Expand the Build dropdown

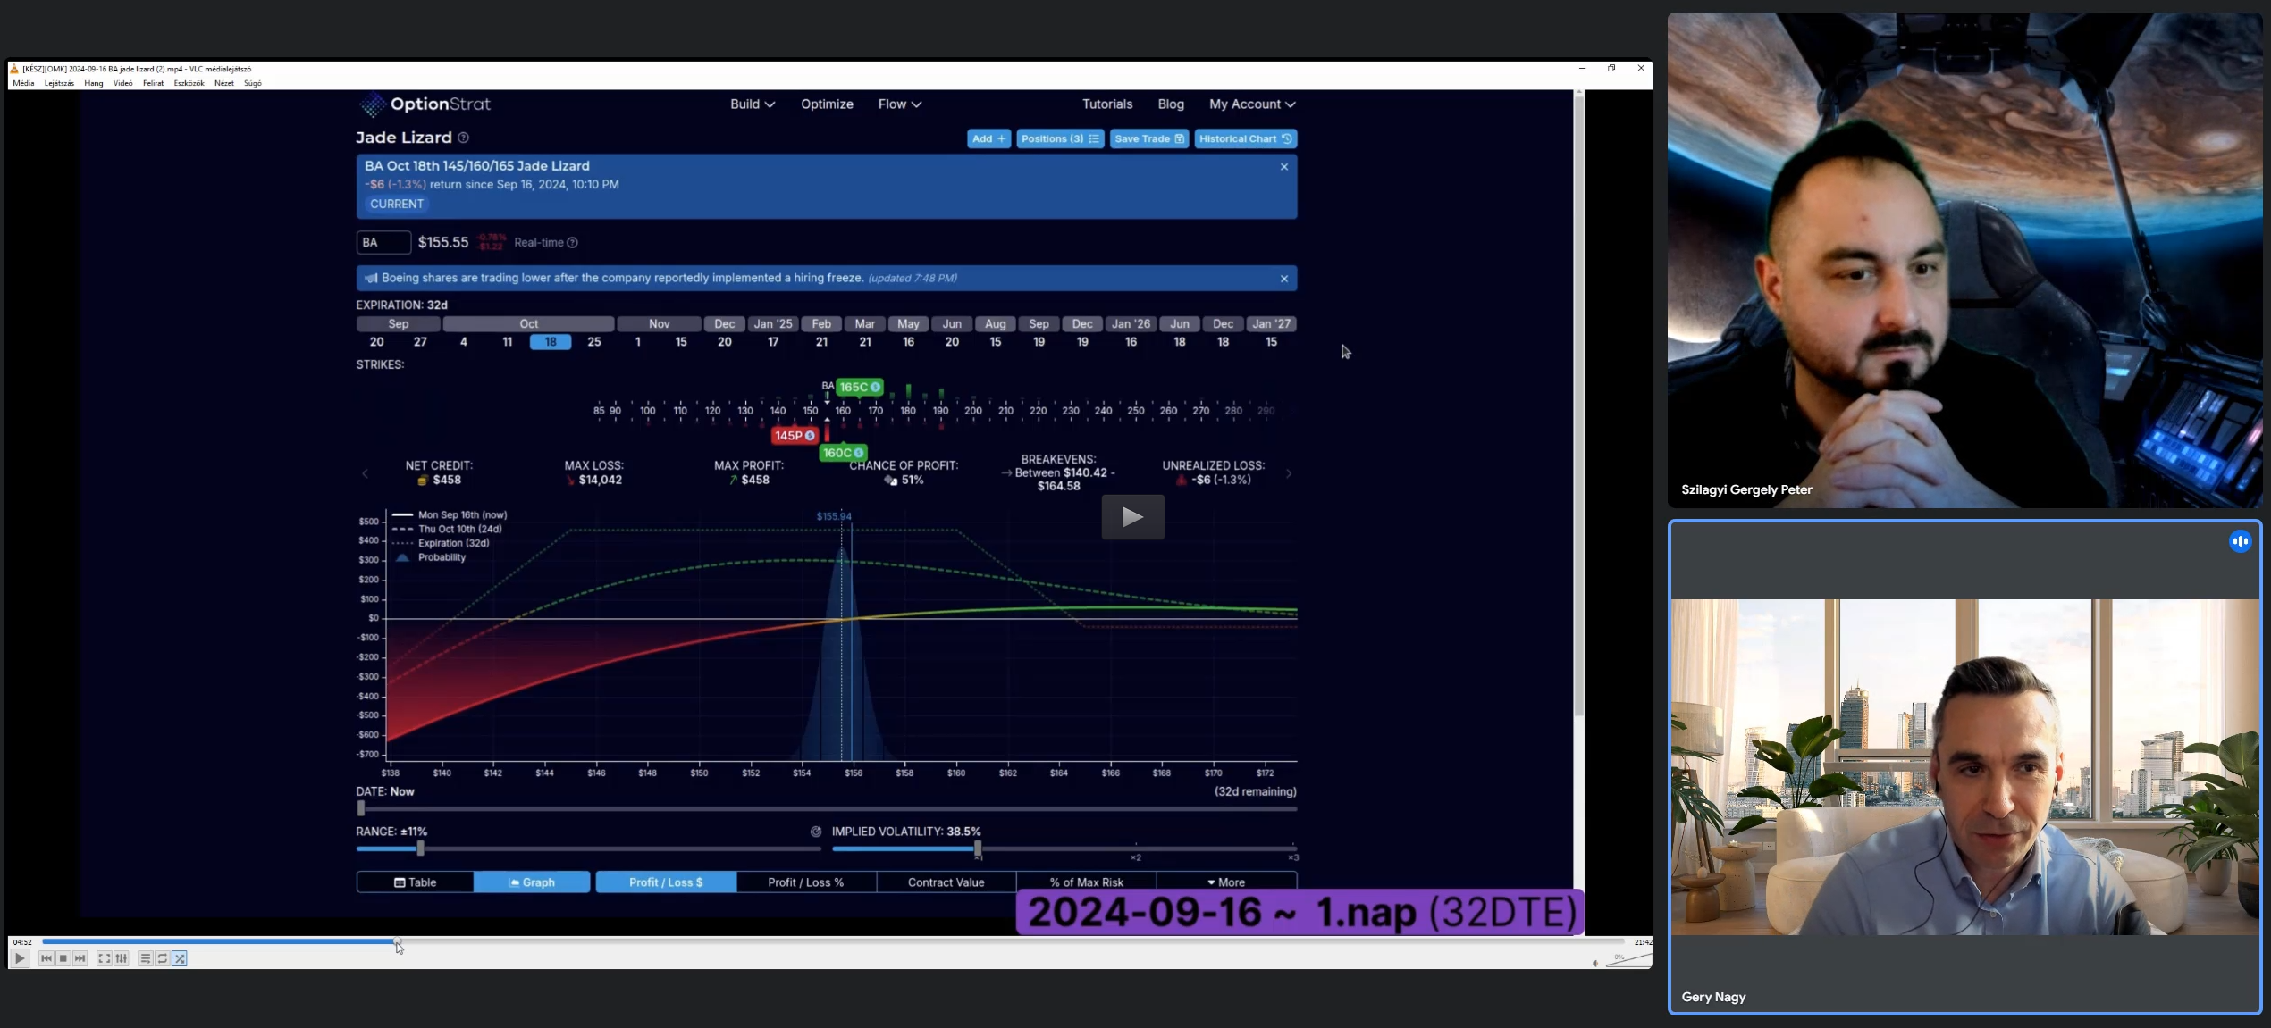[x=752, y=104]
